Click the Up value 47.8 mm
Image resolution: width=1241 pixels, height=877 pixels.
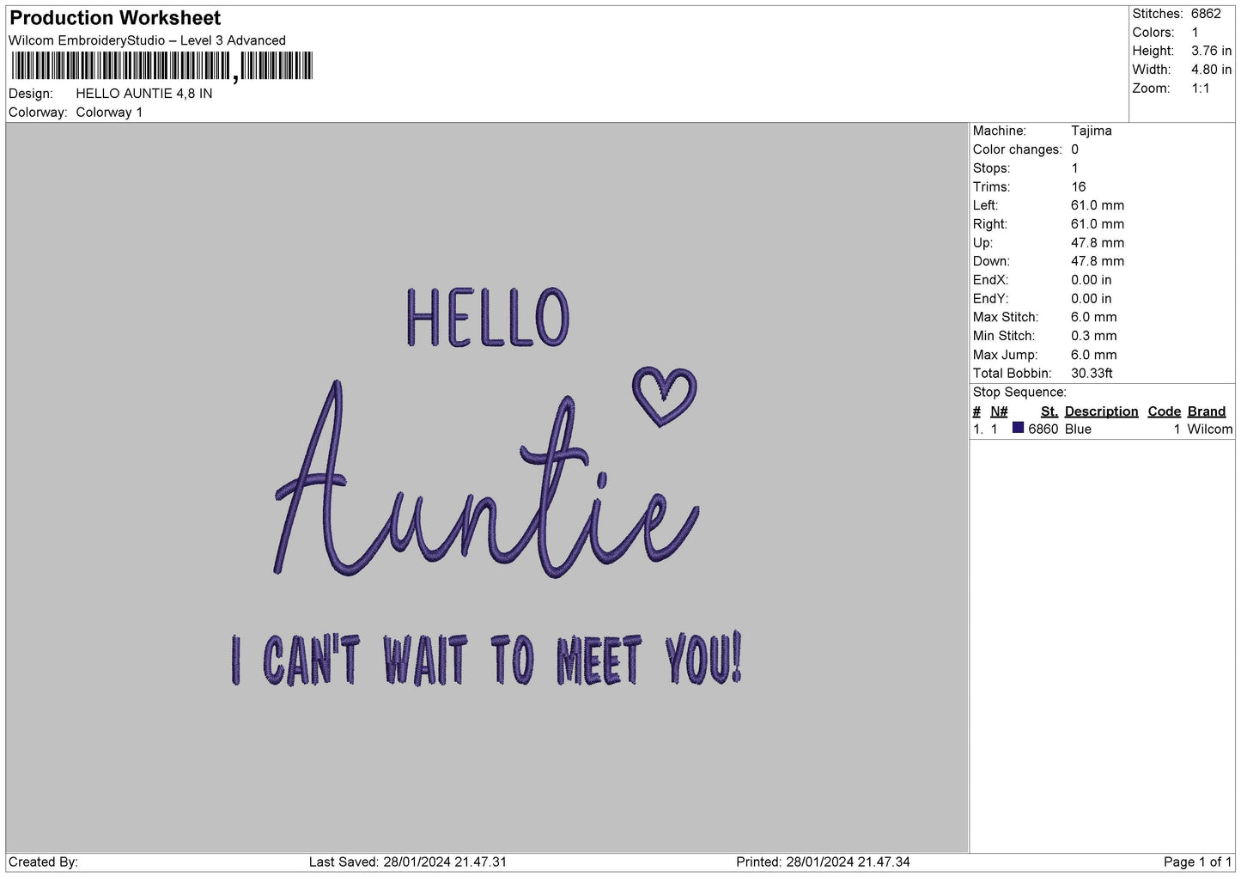coord(1097,243)
